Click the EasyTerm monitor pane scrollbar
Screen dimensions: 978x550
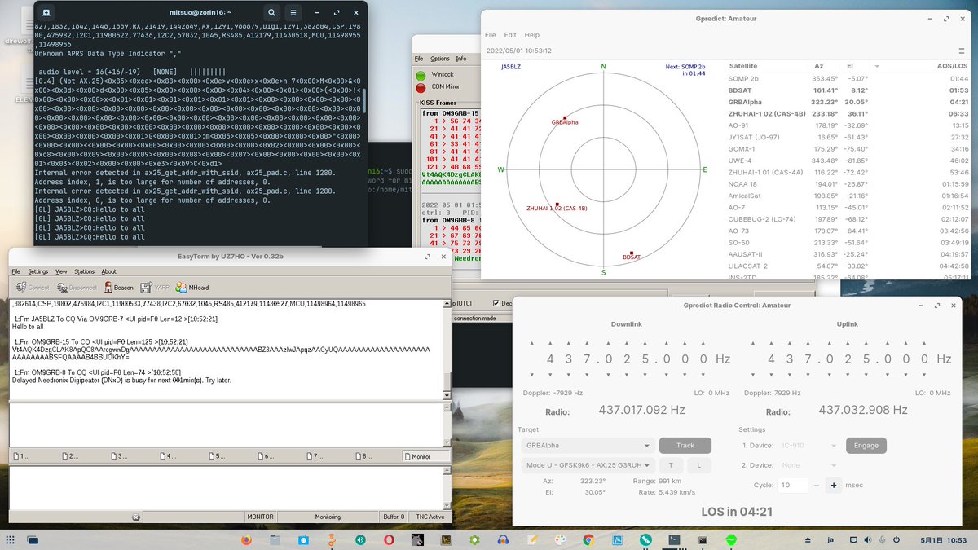click(x=446, y=350)
